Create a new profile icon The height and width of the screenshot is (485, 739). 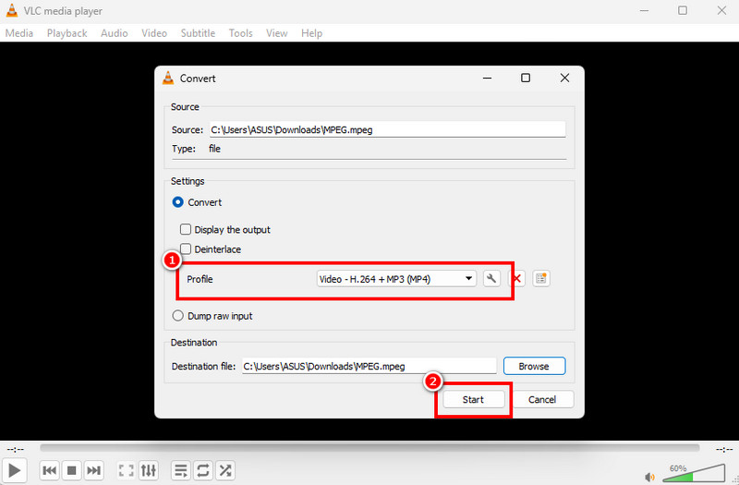pyautogui.click(x=541, y=279)
